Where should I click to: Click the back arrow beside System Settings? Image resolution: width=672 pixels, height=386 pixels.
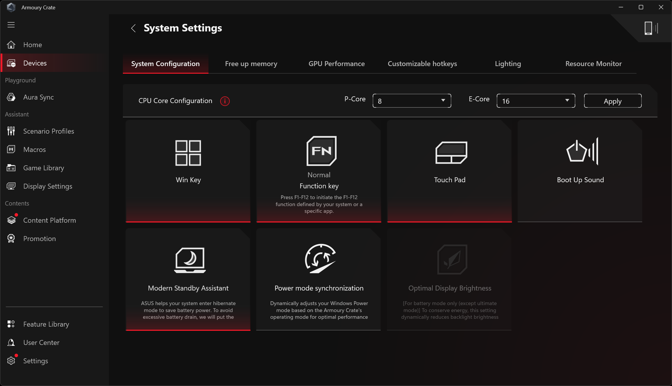(133, 28)
